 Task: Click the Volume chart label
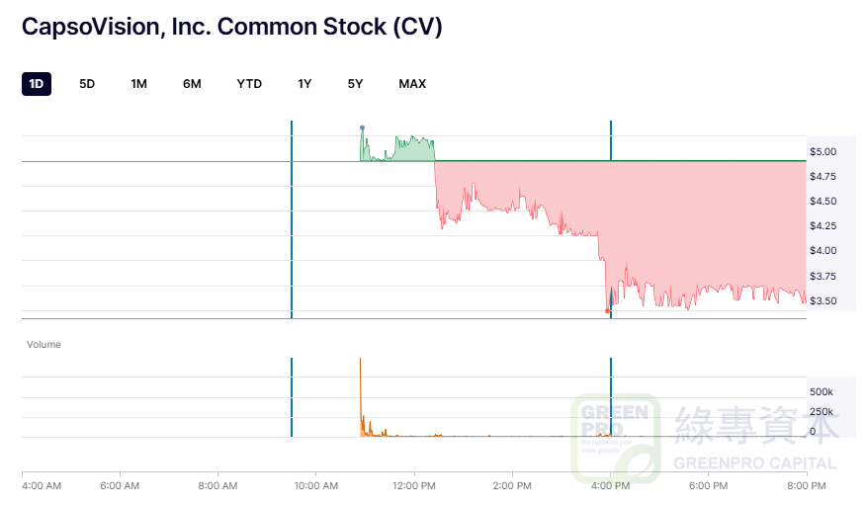pyautogui.click(x=43, y=345)
